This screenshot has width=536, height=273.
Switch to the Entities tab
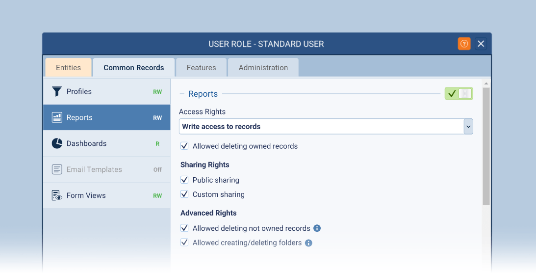click(68, 68)
